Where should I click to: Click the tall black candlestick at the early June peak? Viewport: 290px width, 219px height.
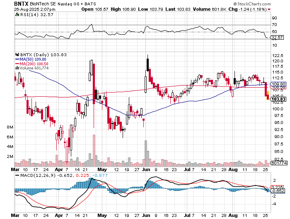147,63
